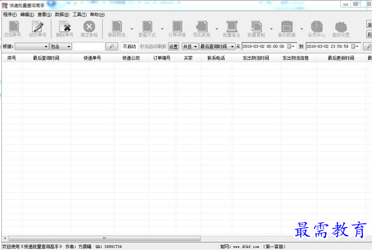This screenshot has width=372, height=250.
Task: Click the search keyword input field
Action: click(x=89, y=46)
